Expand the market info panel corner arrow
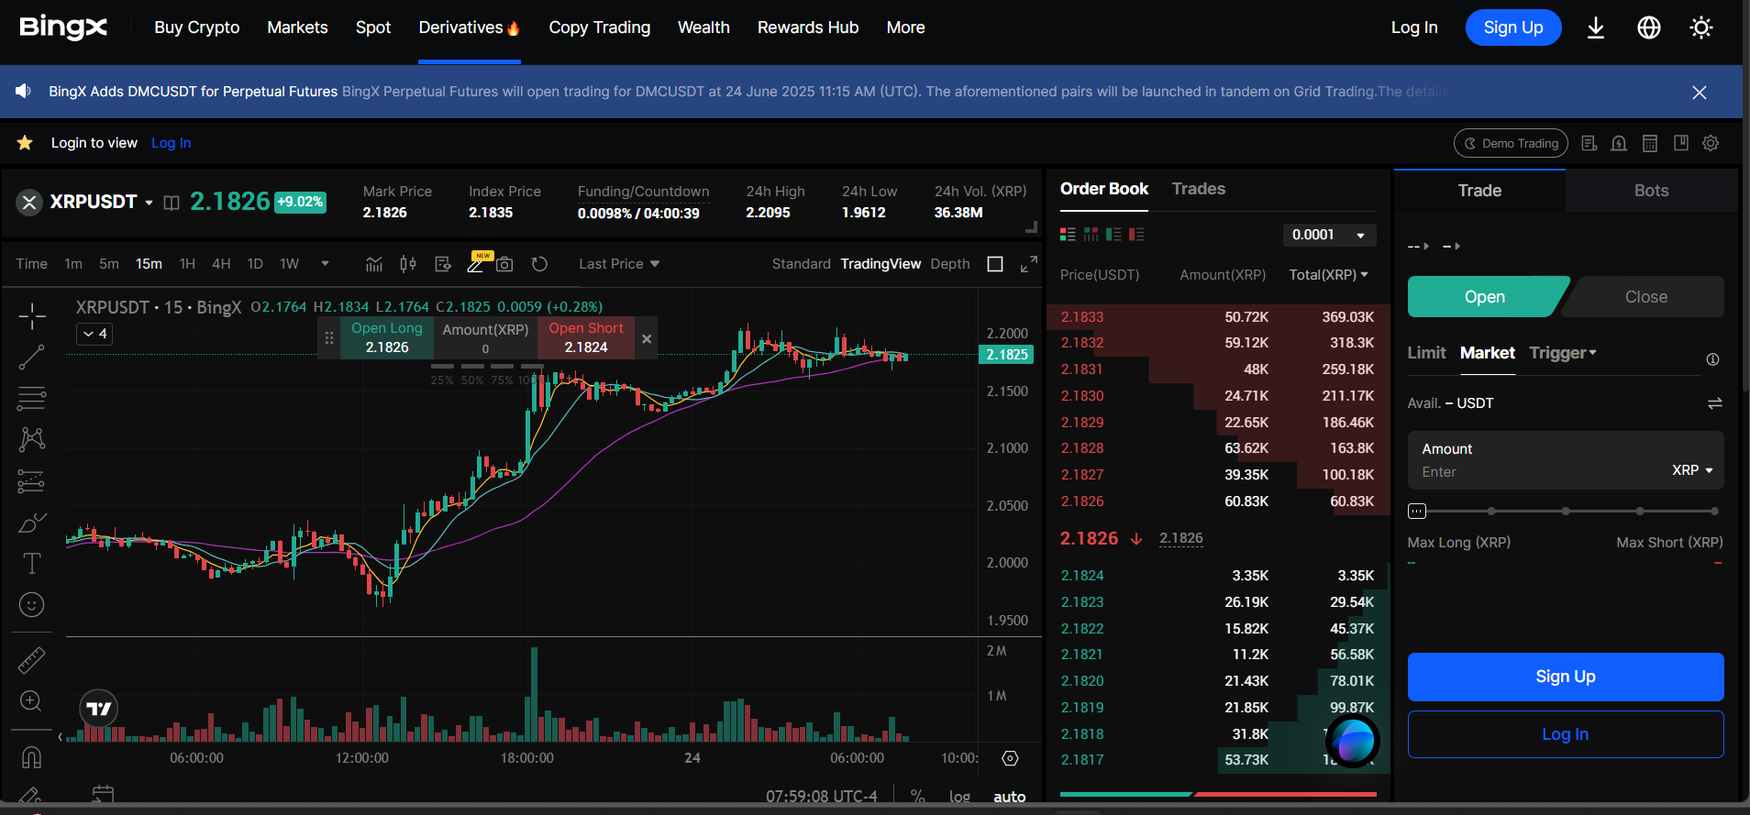 [1031, 226]
